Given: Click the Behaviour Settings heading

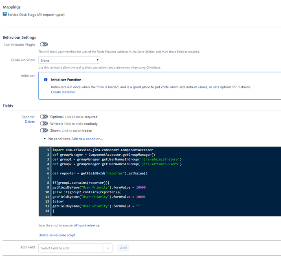Looking at the screenshot, I should pos(20,37).
